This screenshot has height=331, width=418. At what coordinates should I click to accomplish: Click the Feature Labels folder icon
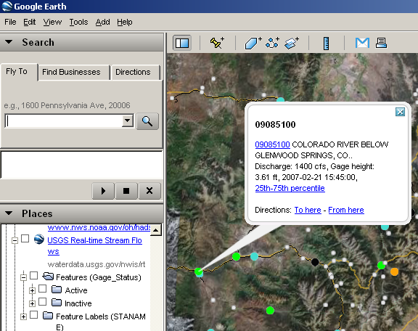coord(48,315)
